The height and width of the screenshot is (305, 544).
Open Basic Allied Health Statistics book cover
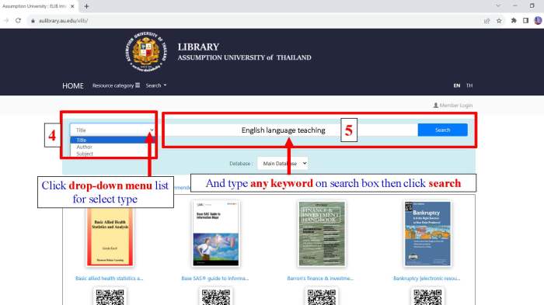click(x=110, y=237)
